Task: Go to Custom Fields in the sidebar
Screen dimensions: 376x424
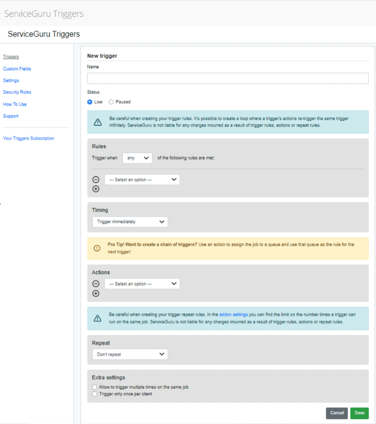Action: point(17,69)
